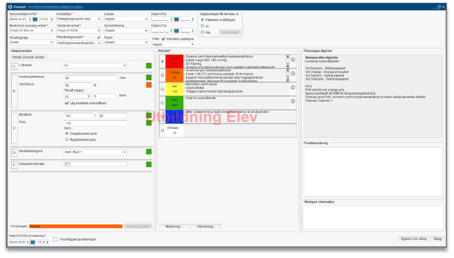Open calendar for Datum/Tid för prioritering

click(x=32, y=242)
